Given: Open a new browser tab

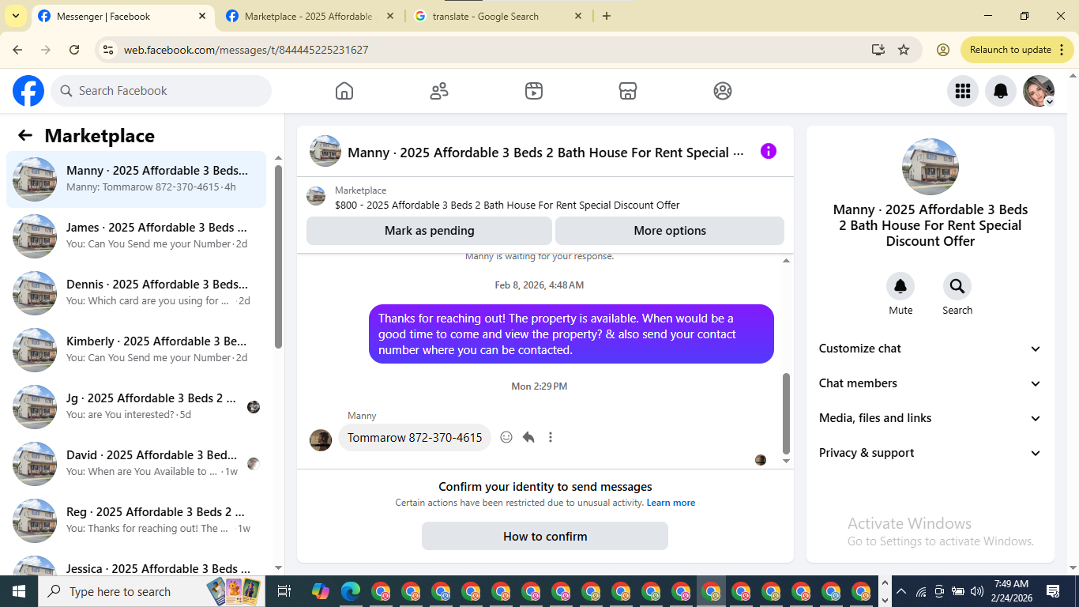Looking at the screenshot, I should tap(607, 16).
